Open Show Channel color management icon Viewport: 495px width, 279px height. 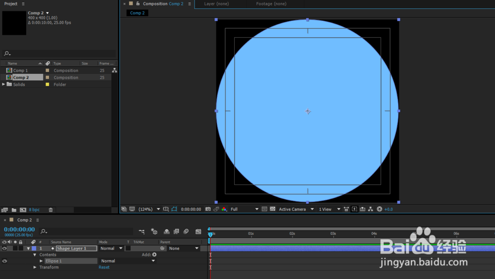point(224,209)
